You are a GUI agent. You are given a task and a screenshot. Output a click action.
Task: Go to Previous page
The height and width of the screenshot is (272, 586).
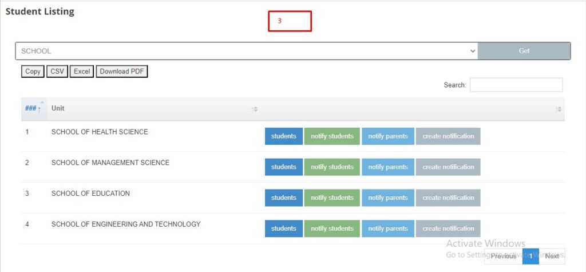coord(503,256)
